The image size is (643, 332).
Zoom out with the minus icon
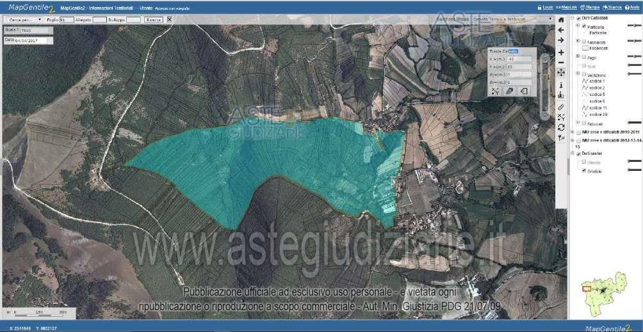point(561,62)
